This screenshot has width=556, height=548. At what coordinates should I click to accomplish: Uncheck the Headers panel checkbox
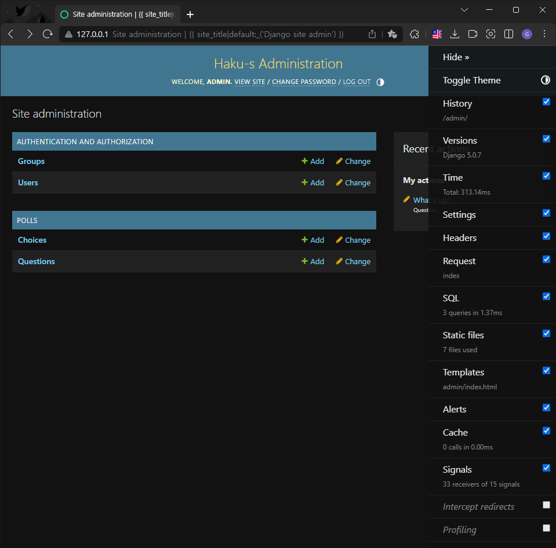tap(546, 236)
